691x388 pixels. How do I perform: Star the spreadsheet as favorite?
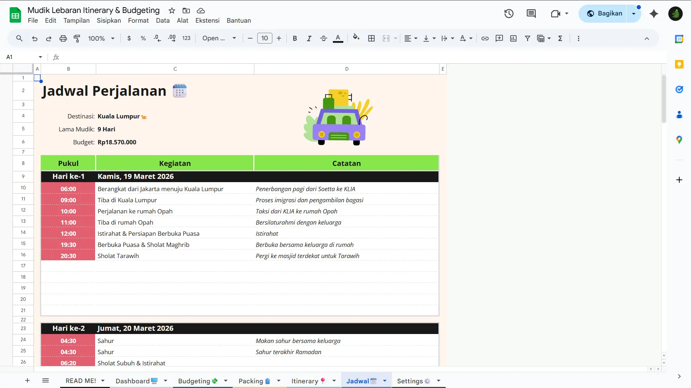(x=171, y=10)
